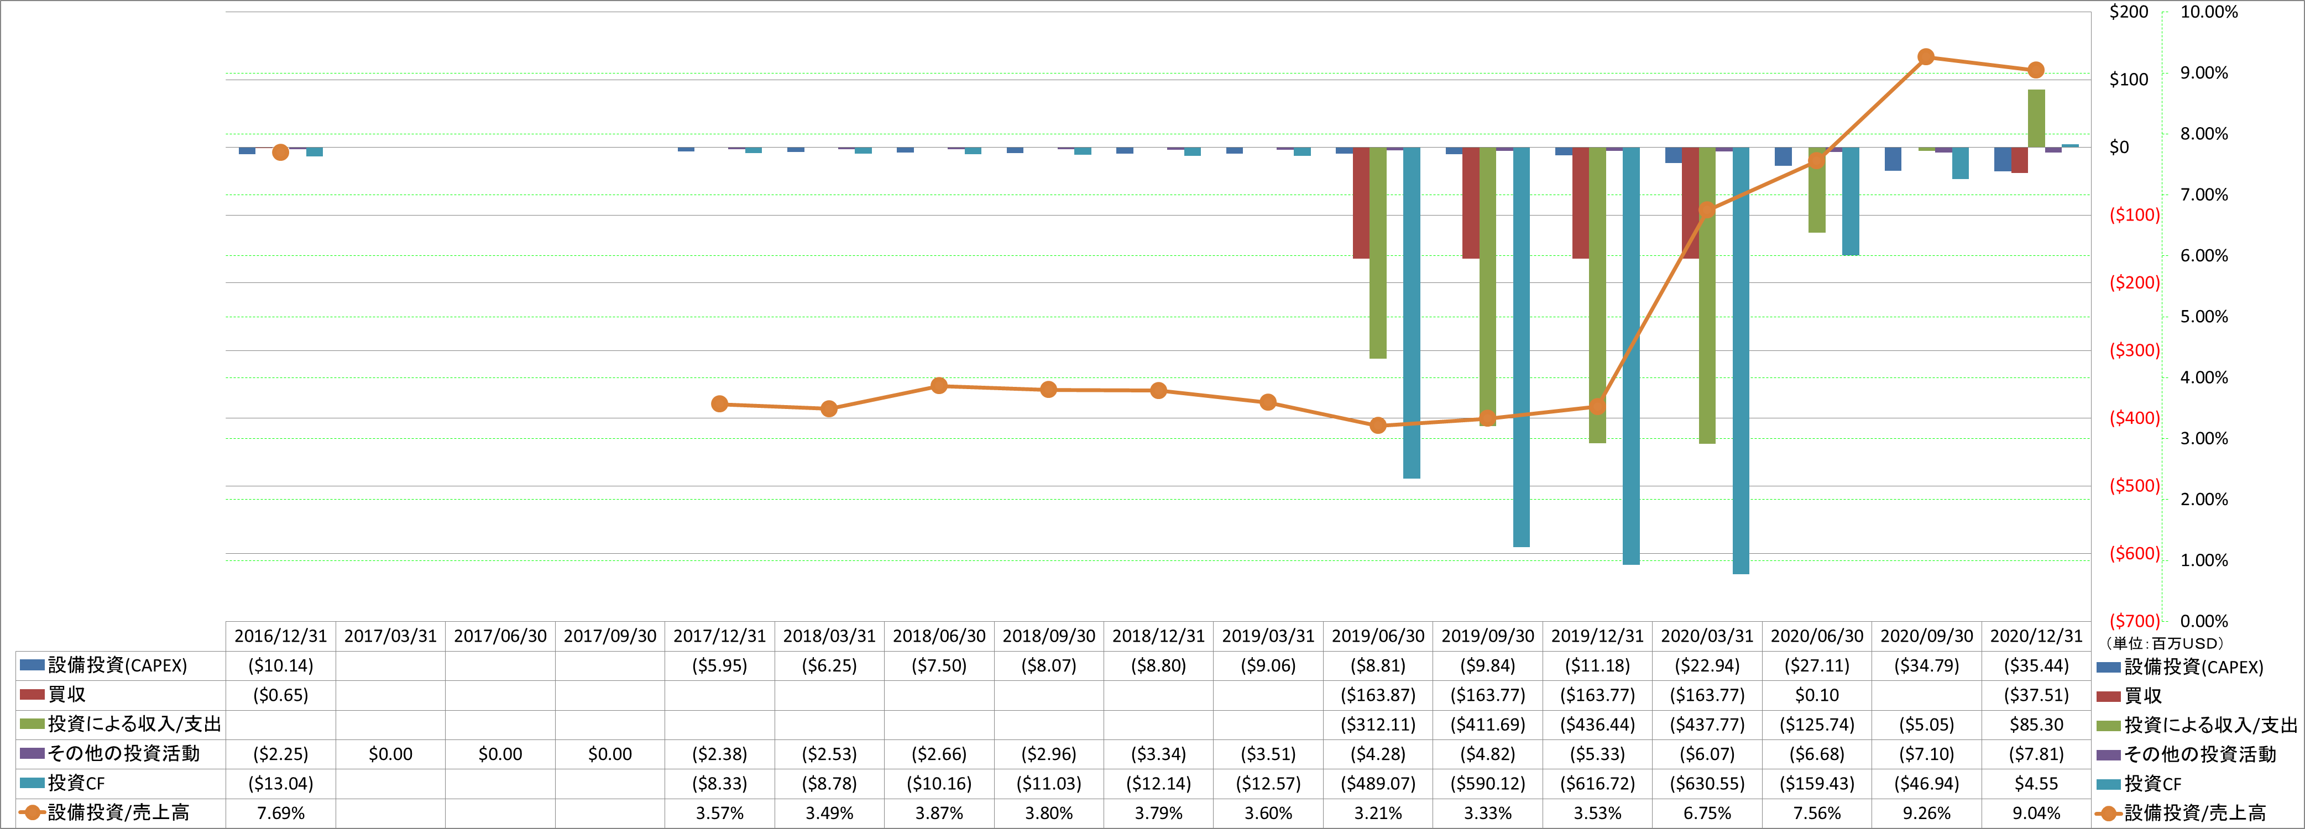
Task: Click the 2016/12/31 orange line data point
Action: (280, 153)
